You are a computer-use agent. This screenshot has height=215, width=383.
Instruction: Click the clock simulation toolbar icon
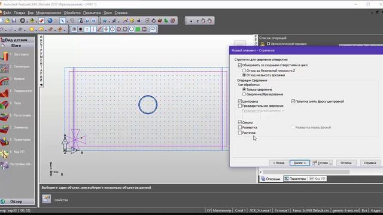coord(147,21)
